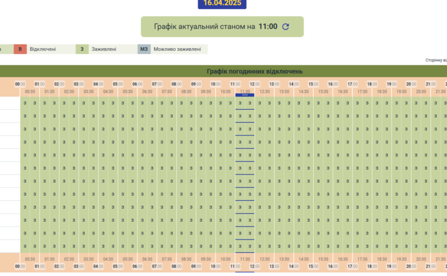Select the «Заживлені» legend label
Viewport: 447px width, 276px height.
click(104, 49)
